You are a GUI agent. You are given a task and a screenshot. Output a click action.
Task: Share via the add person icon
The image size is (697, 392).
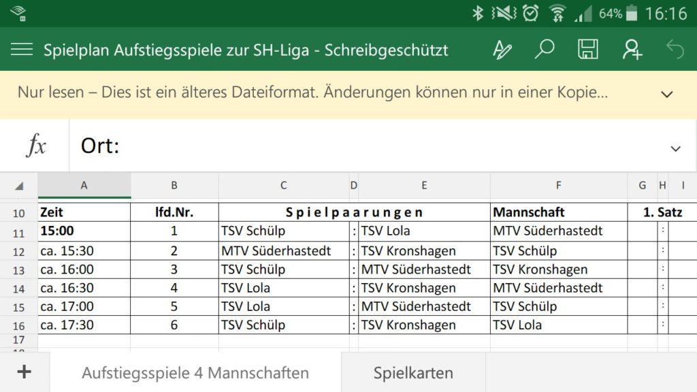point(632,49)
